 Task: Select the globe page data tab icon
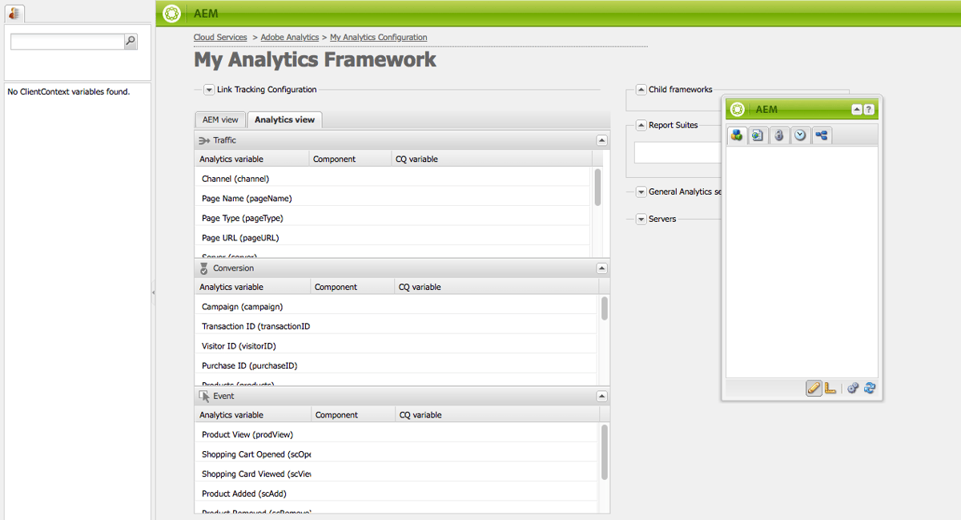(x=758, y=135)
